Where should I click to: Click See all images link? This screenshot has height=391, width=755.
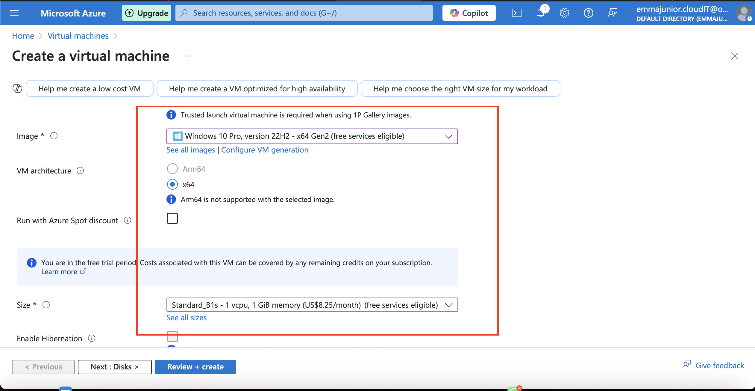pyautogui.click(x=191, y=150)
